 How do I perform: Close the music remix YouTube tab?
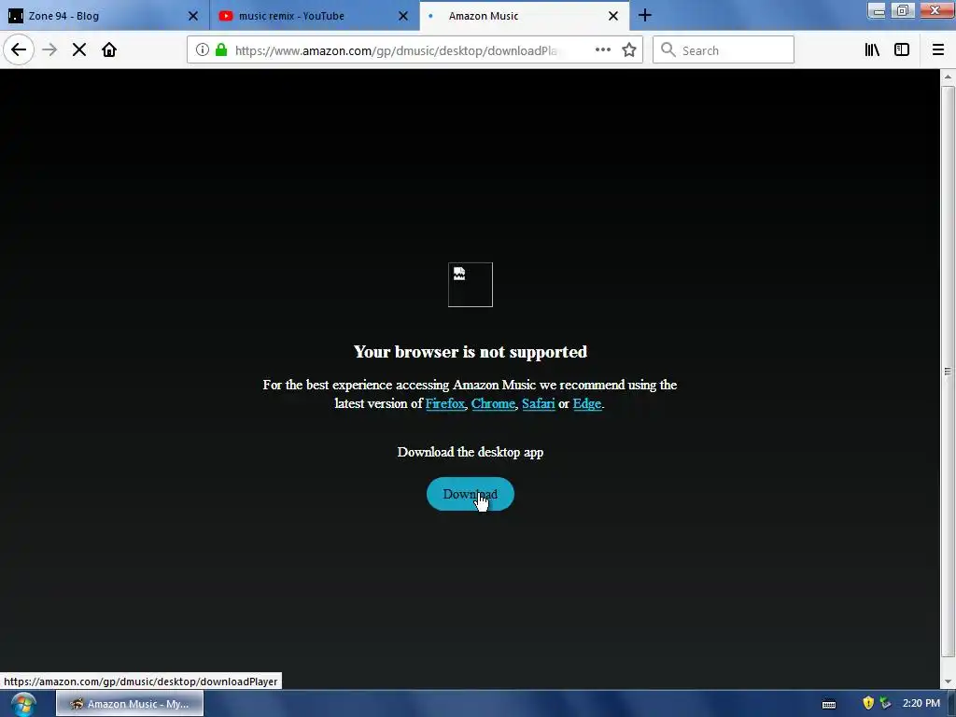click(403, 16)
